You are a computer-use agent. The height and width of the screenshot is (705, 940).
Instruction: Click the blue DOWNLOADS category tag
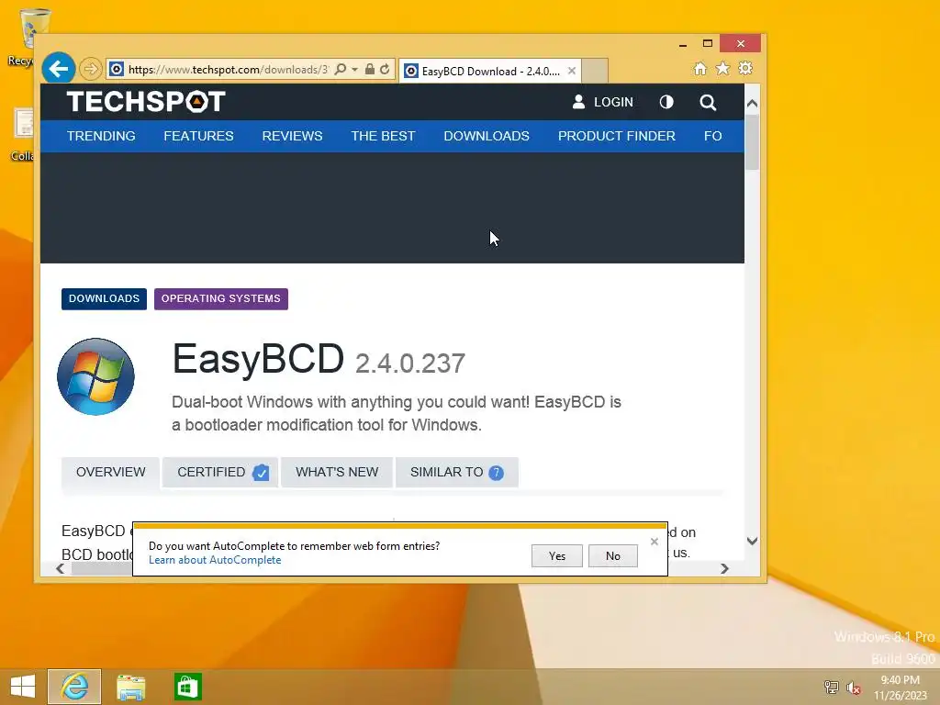[x=104, y=298]
